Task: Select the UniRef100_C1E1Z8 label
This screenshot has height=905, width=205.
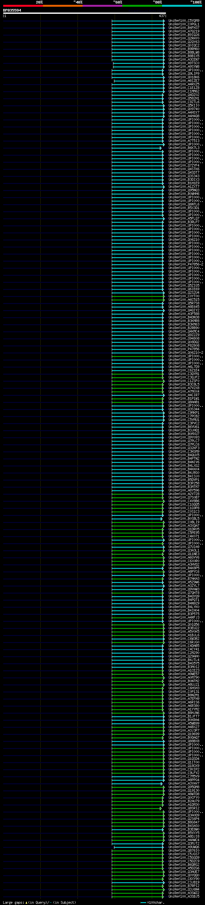Action: [184, 88]
